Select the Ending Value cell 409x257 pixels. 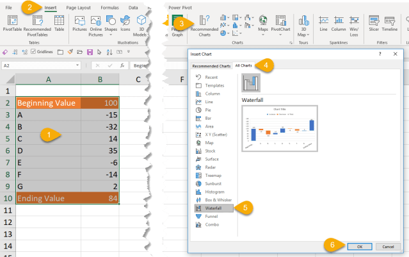pos(48,198)
